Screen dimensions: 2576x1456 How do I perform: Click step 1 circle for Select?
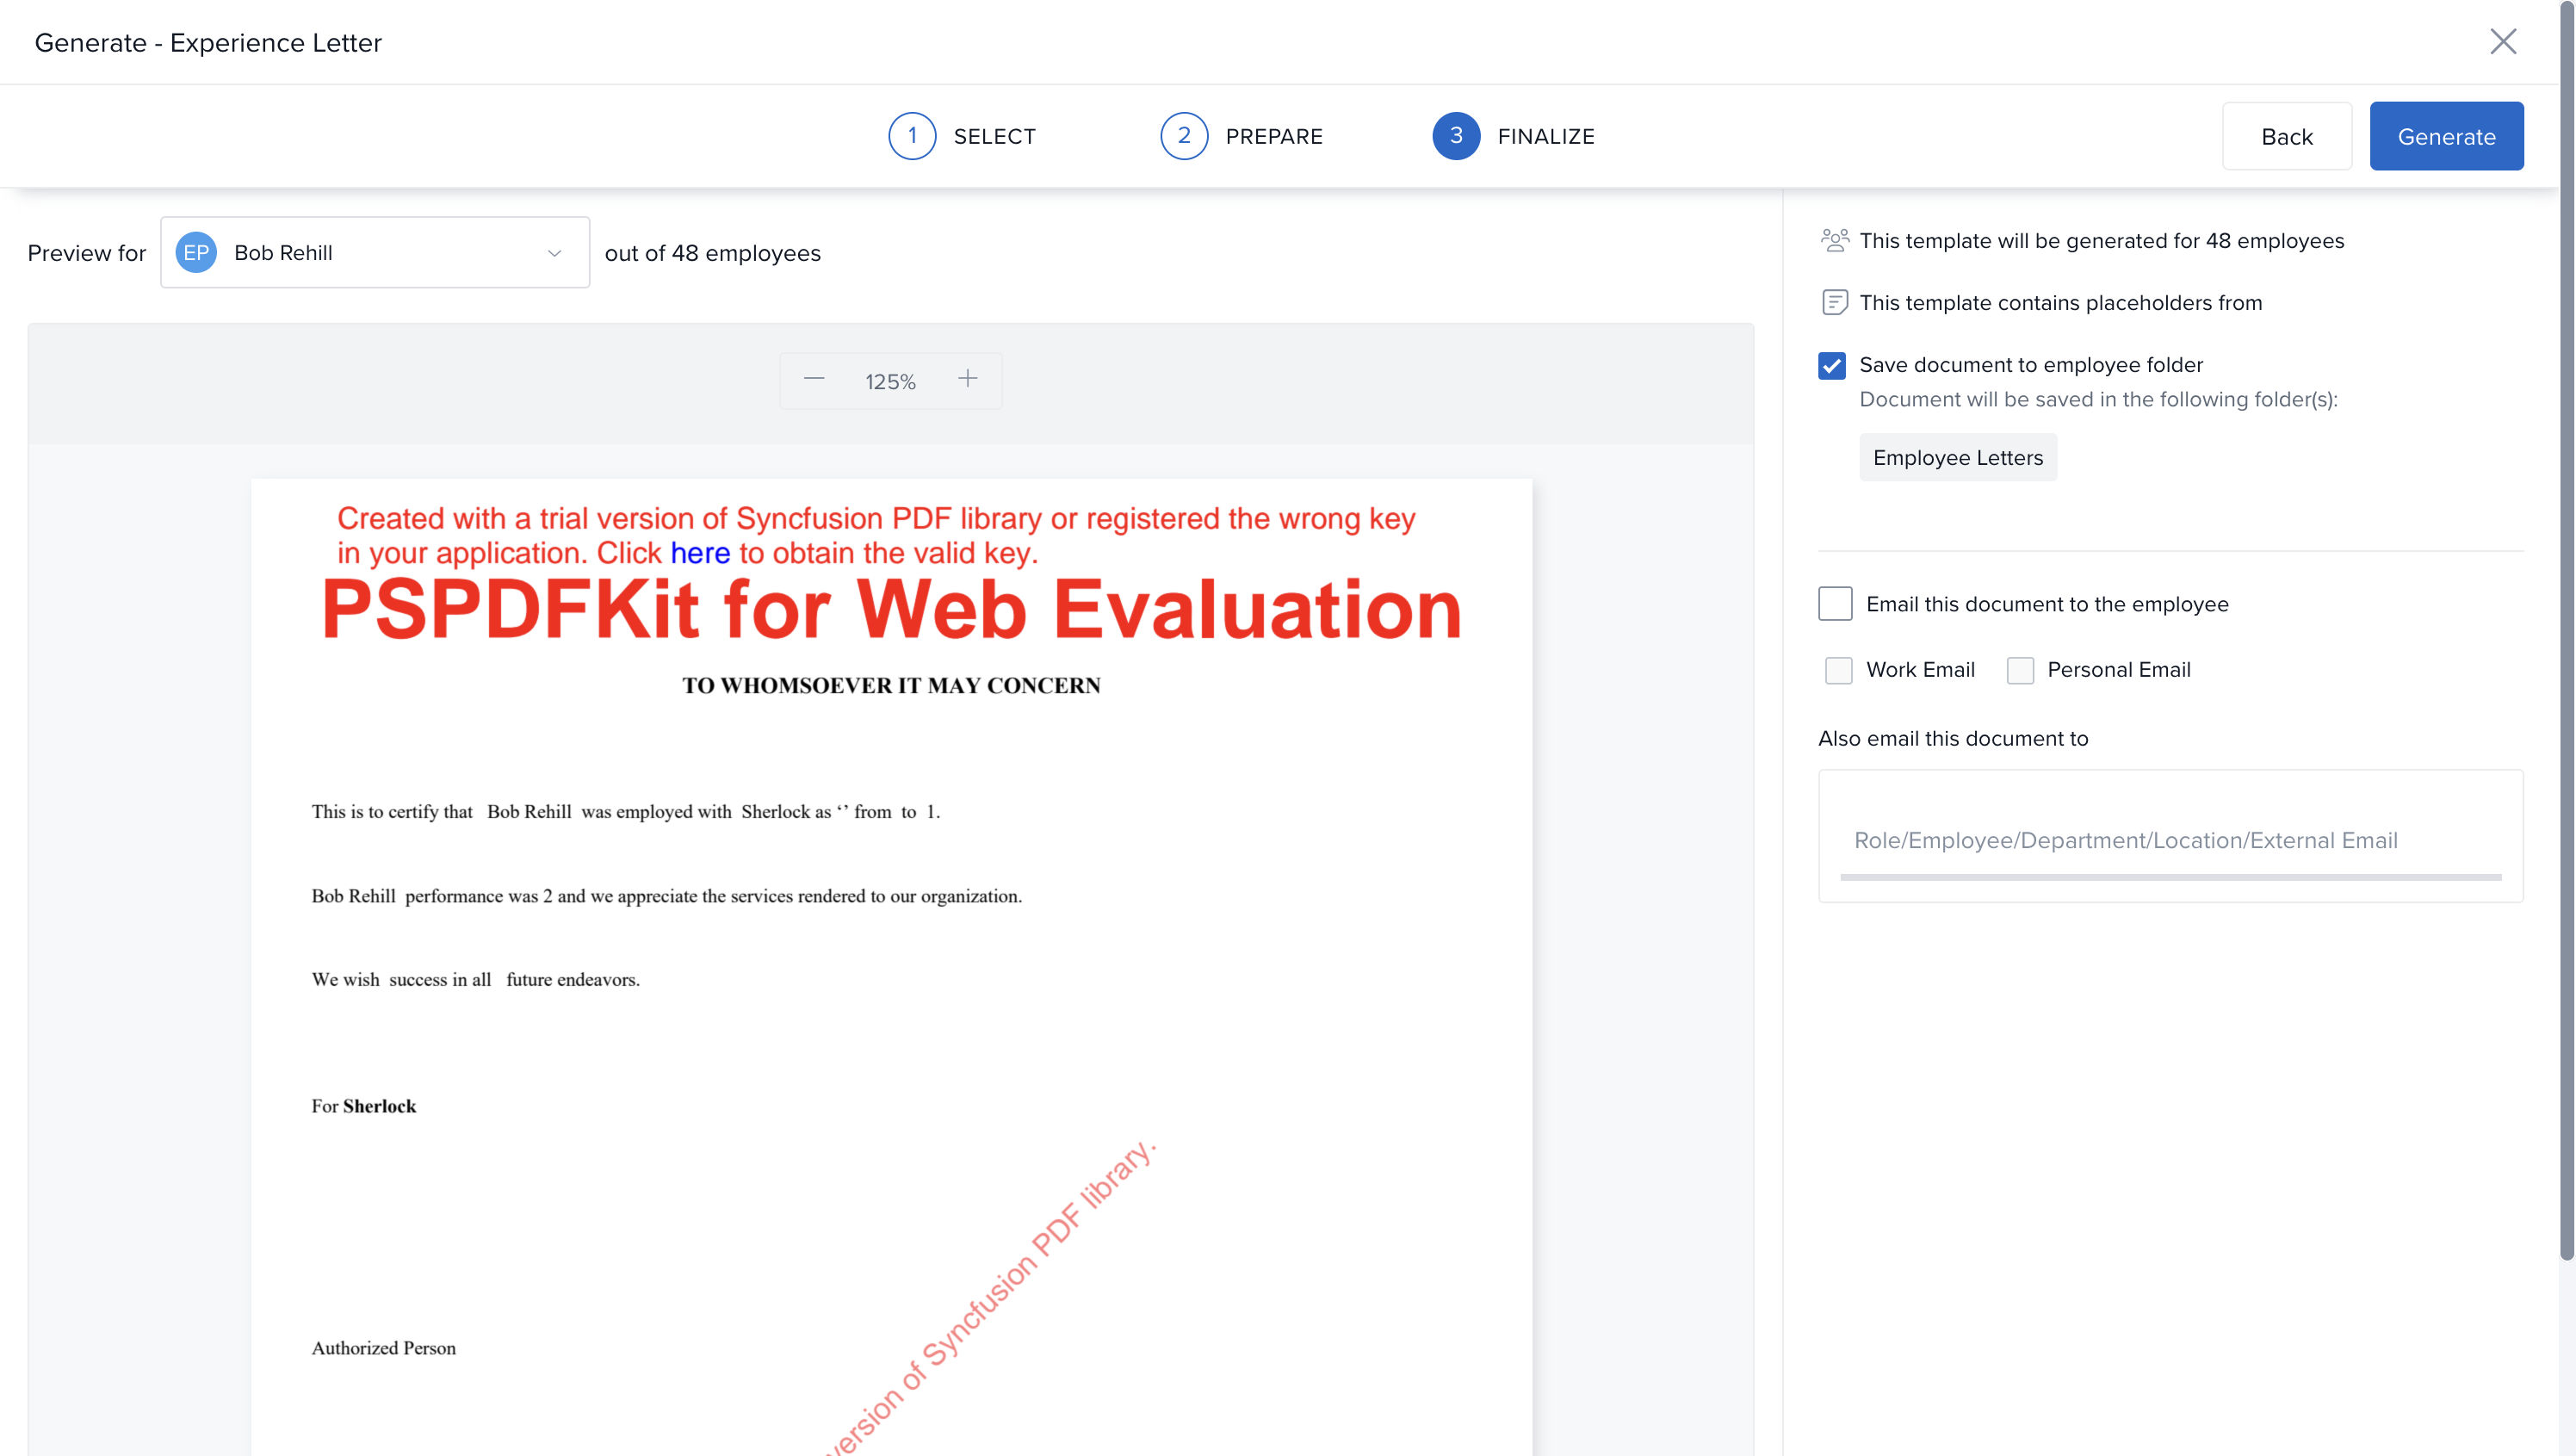pos(912,136)
